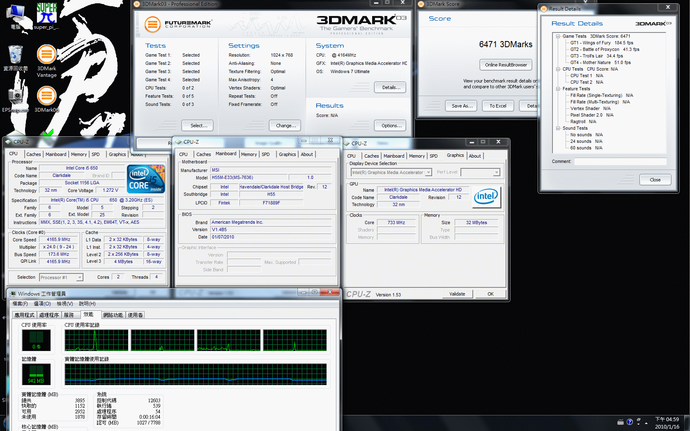Open the Computer desktop icon
This screenshot has height=431, width=690.
pyautogui.click(x=16, y=16)
